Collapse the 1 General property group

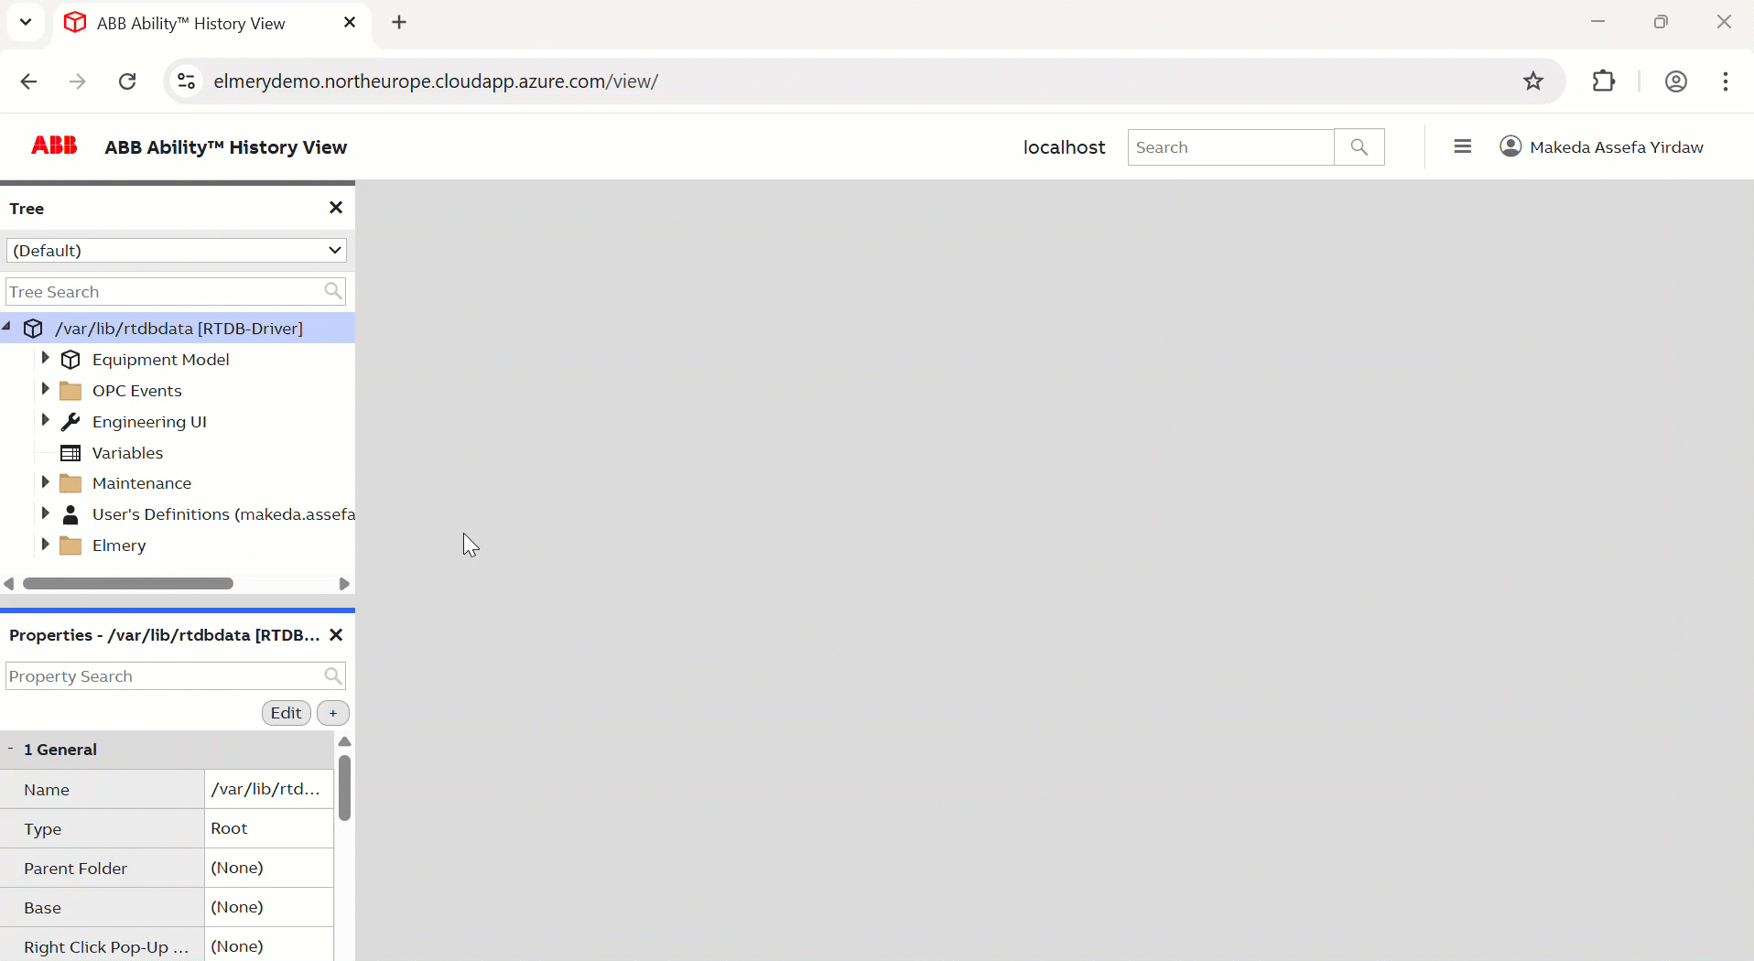point(10,749)
